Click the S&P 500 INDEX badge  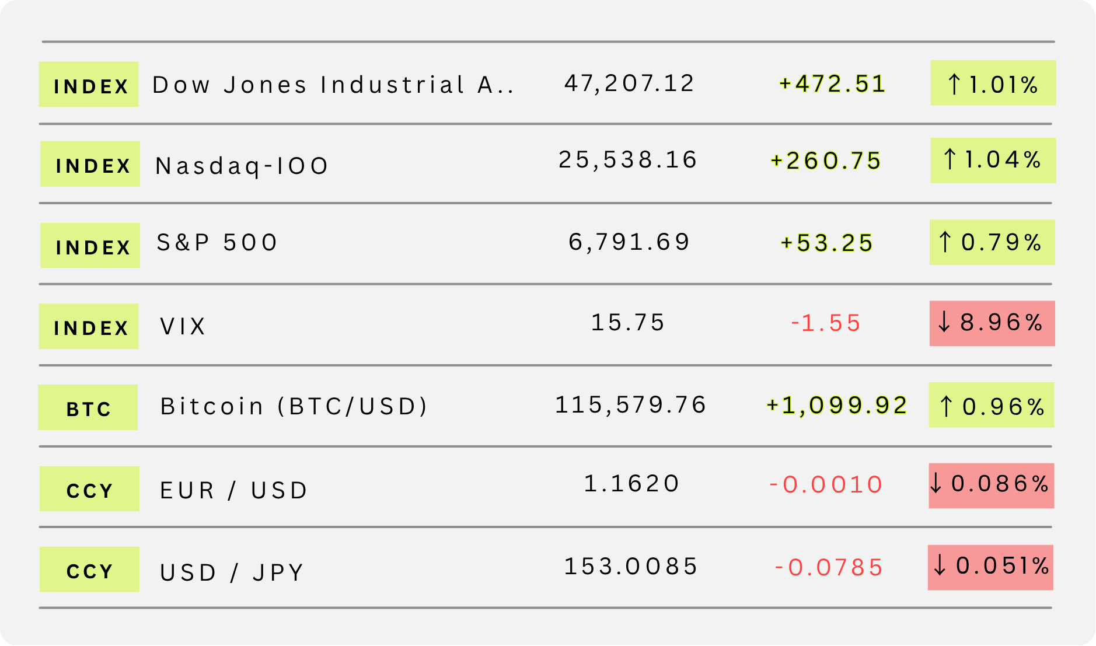tap(90, 246)
